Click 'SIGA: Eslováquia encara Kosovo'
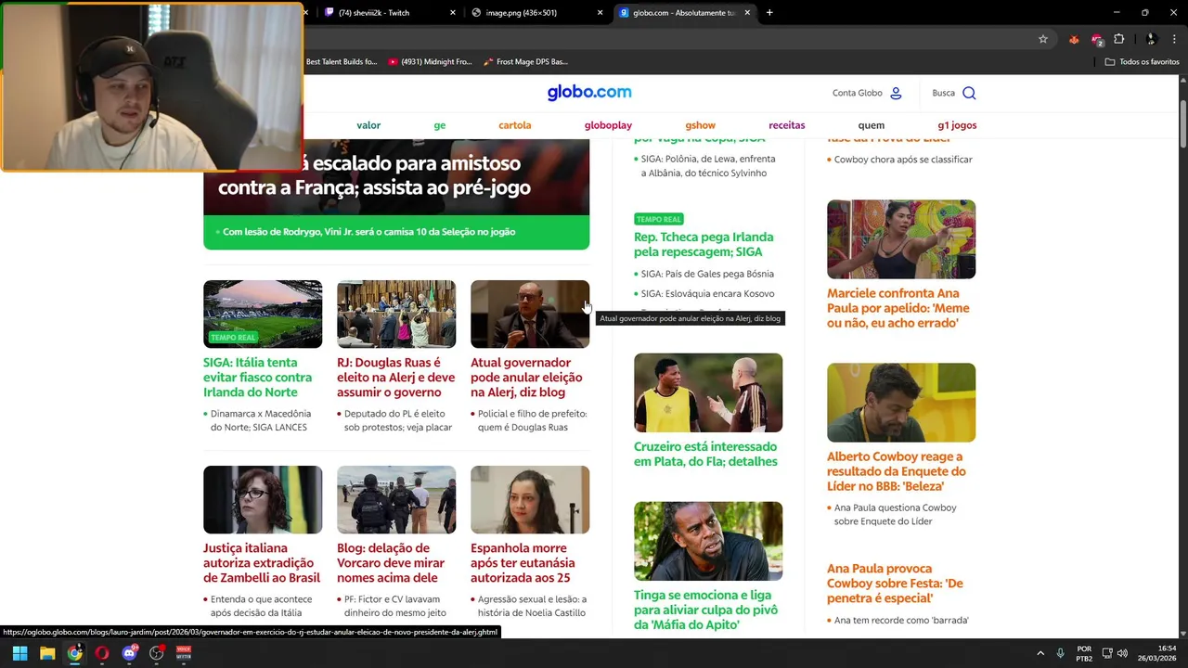The height and width of the screenshot is (668, 1188). (x=707, y=293)
